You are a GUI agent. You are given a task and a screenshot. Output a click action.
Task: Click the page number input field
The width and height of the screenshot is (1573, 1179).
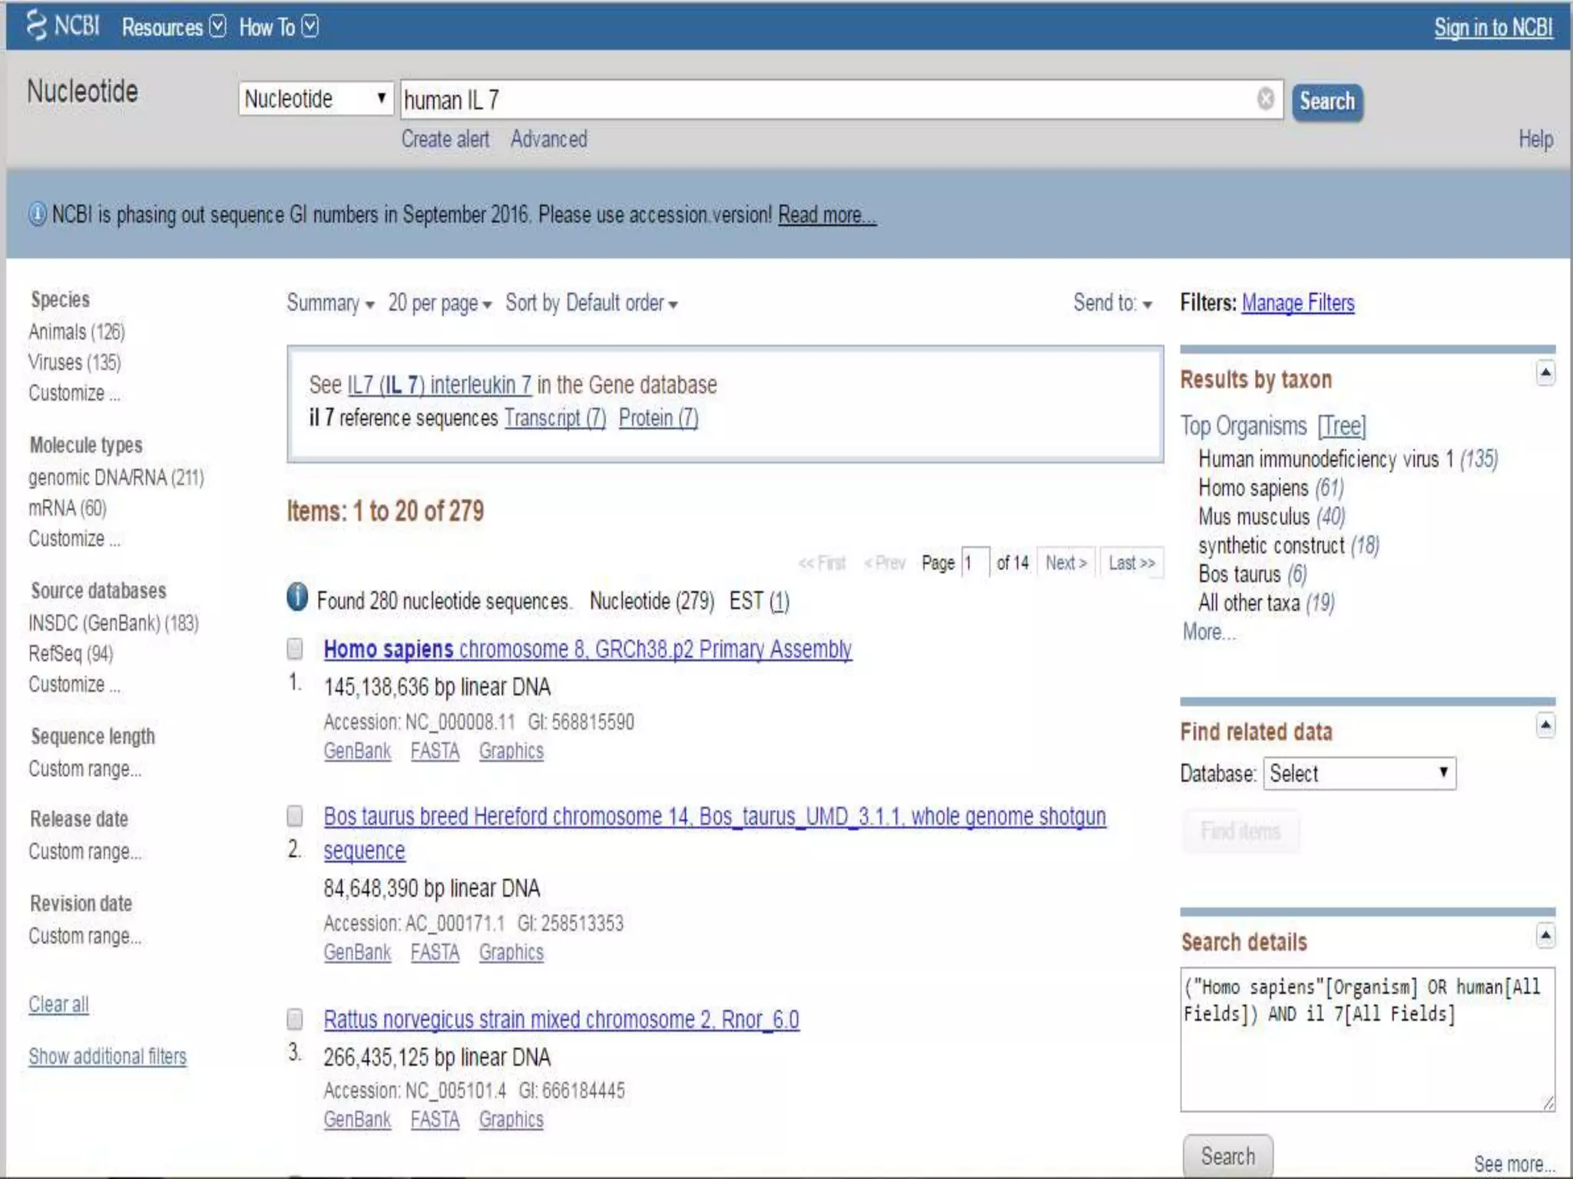tap(975, 563)
